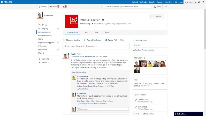Click Add Members link
The image size is (206, 116).
[140, 40]
